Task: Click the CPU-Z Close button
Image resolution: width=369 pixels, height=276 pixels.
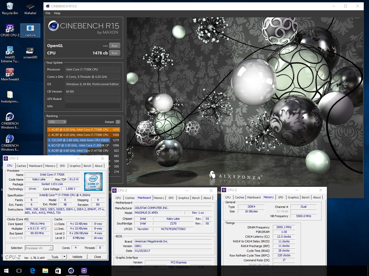Action: click(98, 257)
